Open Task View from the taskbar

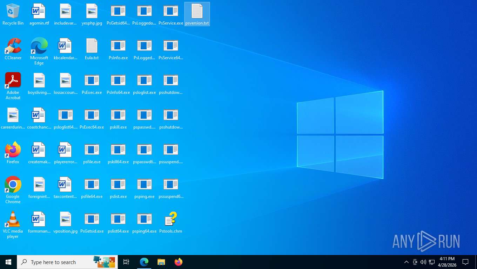coord(126,262)
